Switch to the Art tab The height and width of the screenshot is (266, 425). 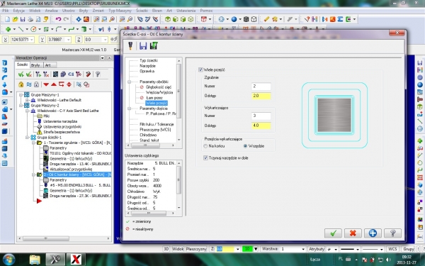click(x=47, y=65)
